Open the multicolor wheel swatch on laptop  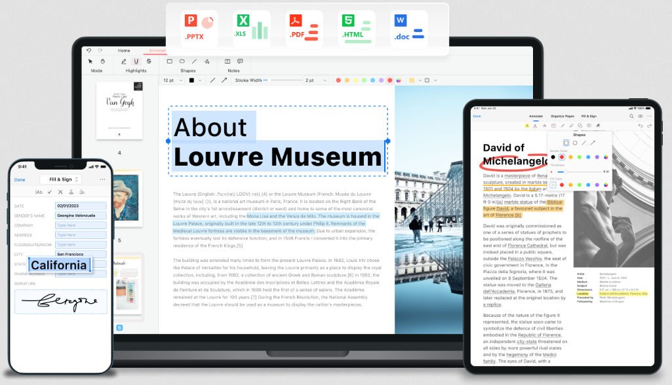point(399,80)
